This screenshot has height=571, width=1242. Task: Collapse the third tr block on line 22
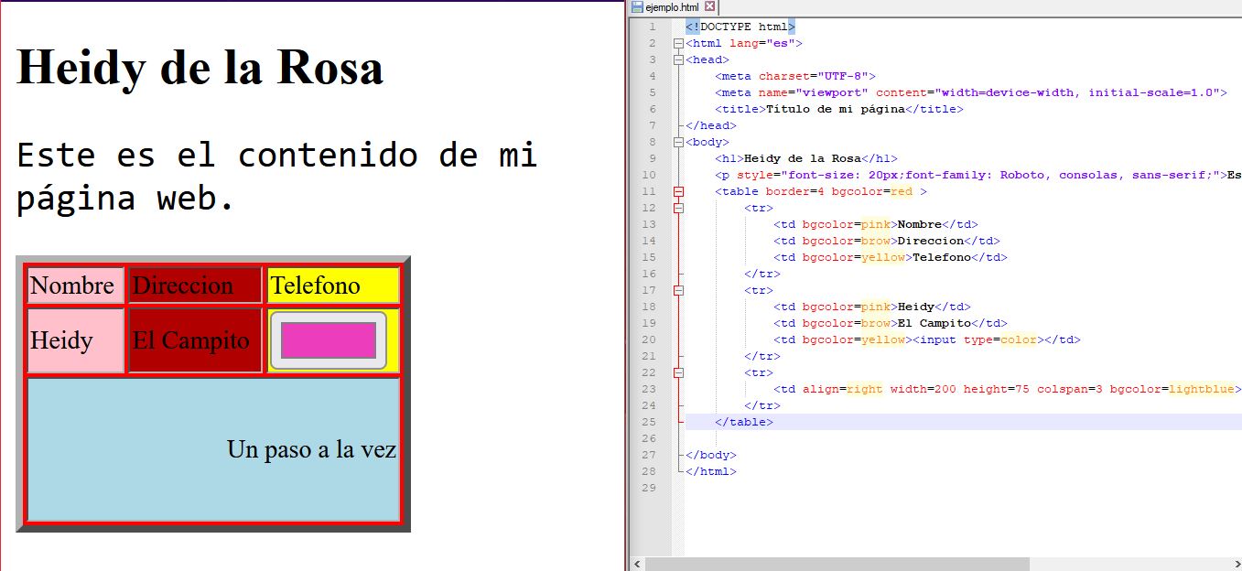tap(678, 372)
